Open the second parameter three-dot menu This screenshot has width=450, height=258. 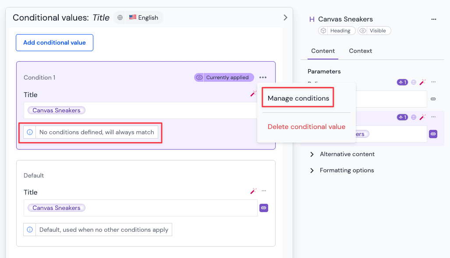tap(433, 117)
